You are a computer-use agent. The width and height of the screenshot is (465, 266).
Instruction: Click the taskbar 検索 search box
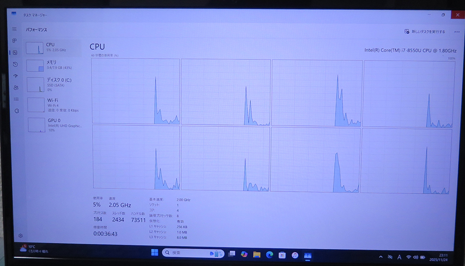tap(193, 253)
